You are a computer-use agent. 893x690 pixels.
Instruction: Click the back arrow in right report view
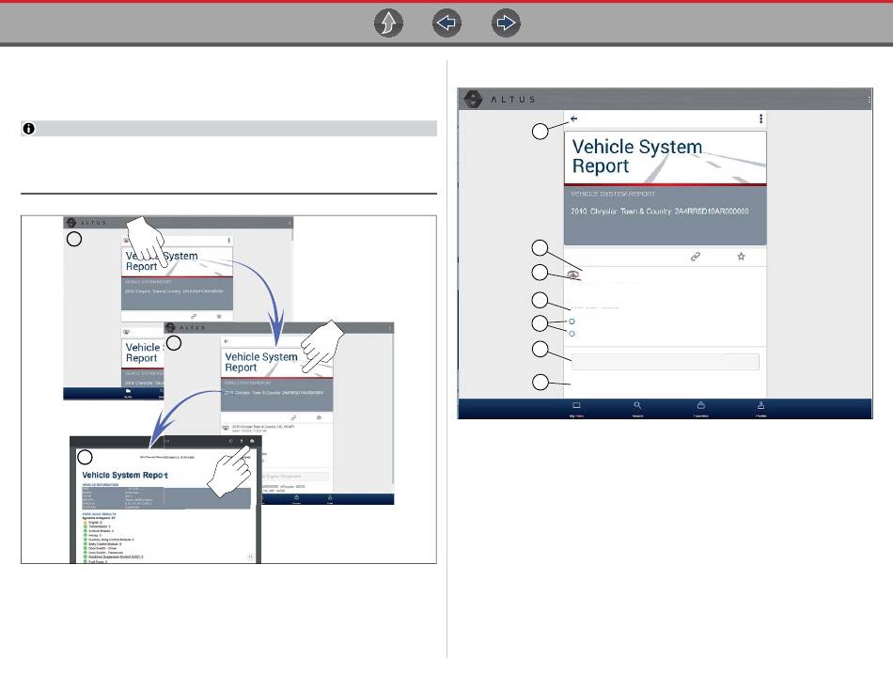coord(573,119)
